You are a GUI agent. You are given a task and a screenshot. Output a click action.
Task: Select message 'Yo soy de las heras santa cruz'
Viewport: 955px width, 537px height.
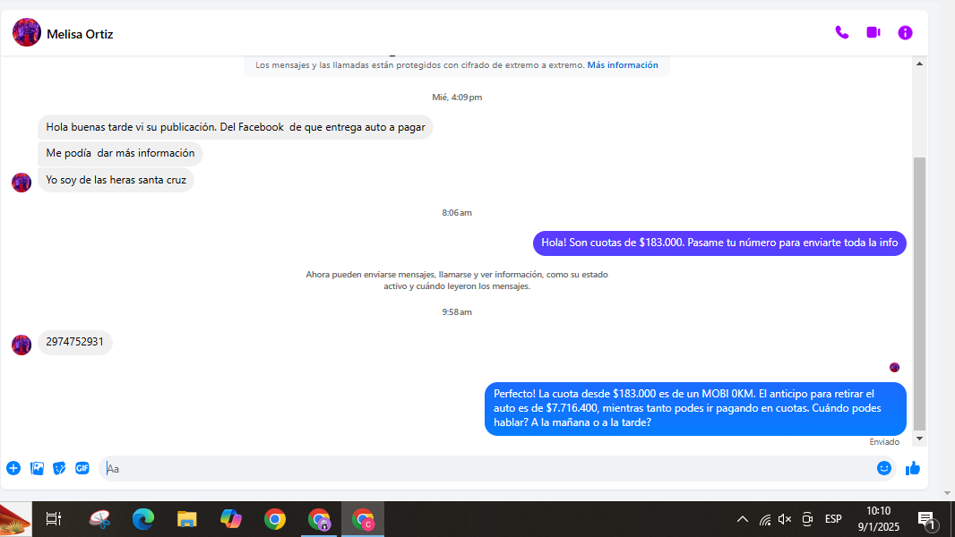coord(116,180)
